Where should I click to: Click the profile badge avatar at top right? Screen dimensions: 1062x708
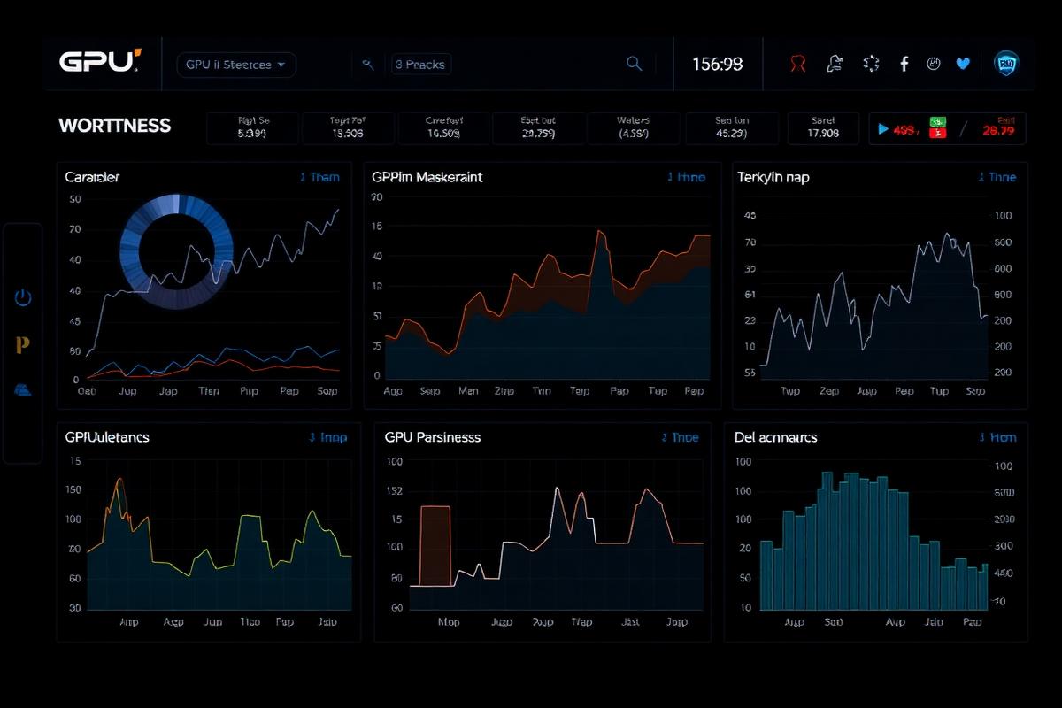pos(1008,63)
